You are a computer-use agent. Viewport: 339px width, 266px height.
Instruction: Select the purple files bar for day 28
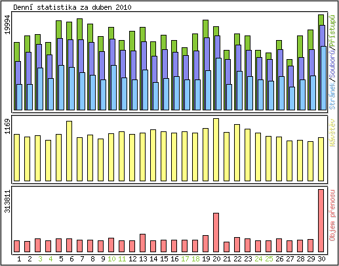coord(301,68)
